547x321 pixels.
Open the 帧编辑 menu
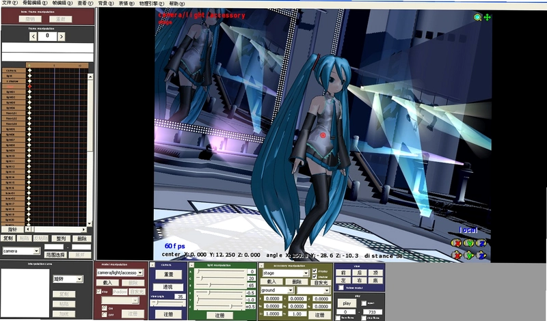pyautogui.click(x=62, y=3)
